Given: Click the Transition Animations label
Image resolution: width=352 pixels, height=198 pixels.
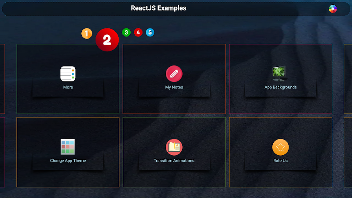Looking at the screenshot, I should [174, 161].
